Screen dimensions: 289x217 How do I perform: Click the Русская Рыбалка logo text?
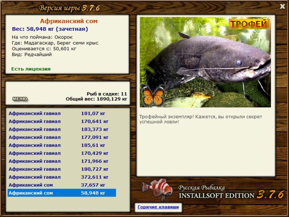(202, 188)
